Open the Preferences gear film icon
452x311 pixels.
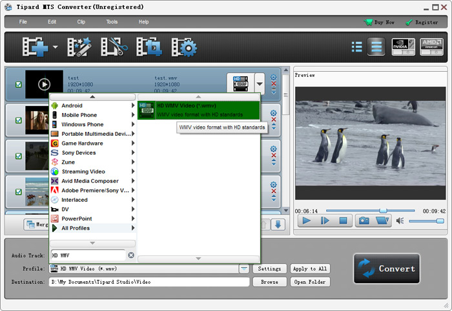184,47
